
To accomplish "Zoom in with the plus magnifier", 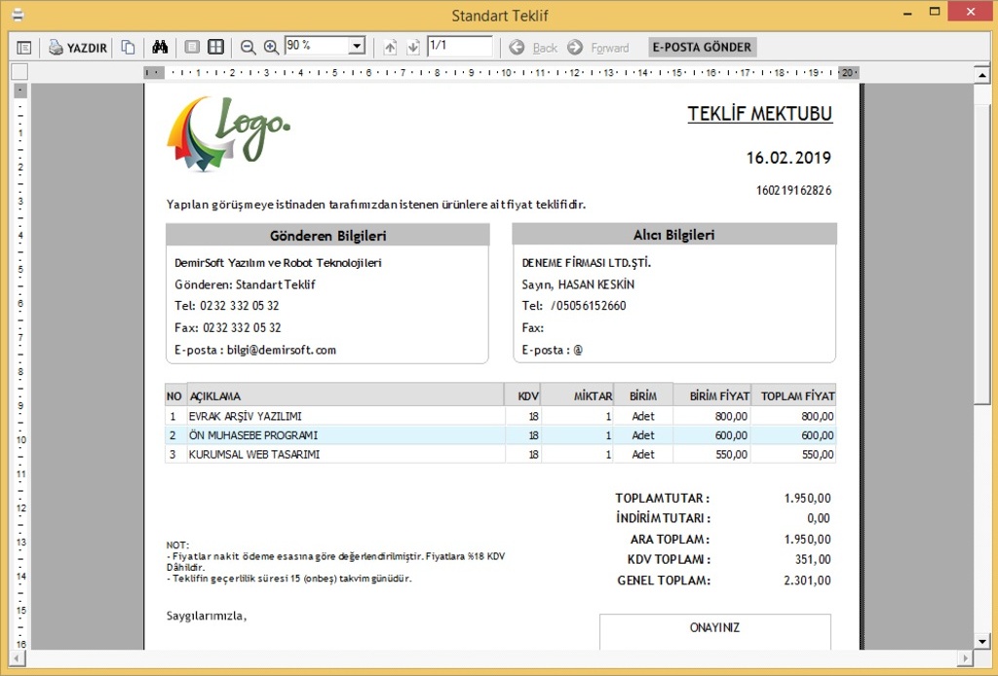I will click(x=271, y=47).
